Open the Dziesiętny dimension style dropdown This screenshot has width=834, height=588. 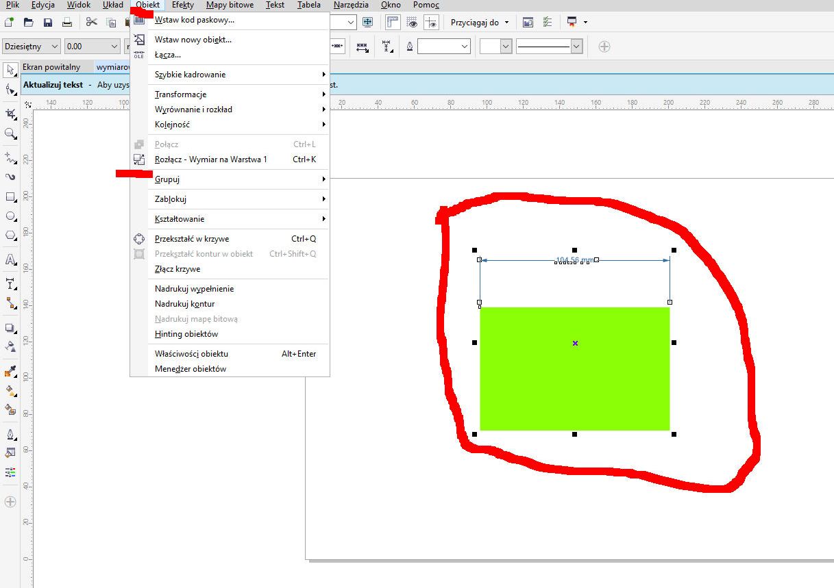coord(32,47)
